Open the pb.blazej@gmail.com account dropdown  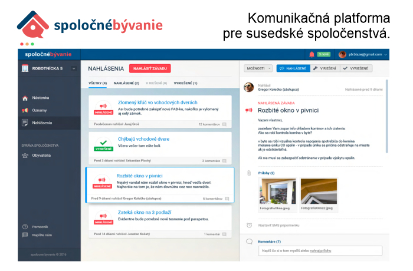[x=367, y=54]
